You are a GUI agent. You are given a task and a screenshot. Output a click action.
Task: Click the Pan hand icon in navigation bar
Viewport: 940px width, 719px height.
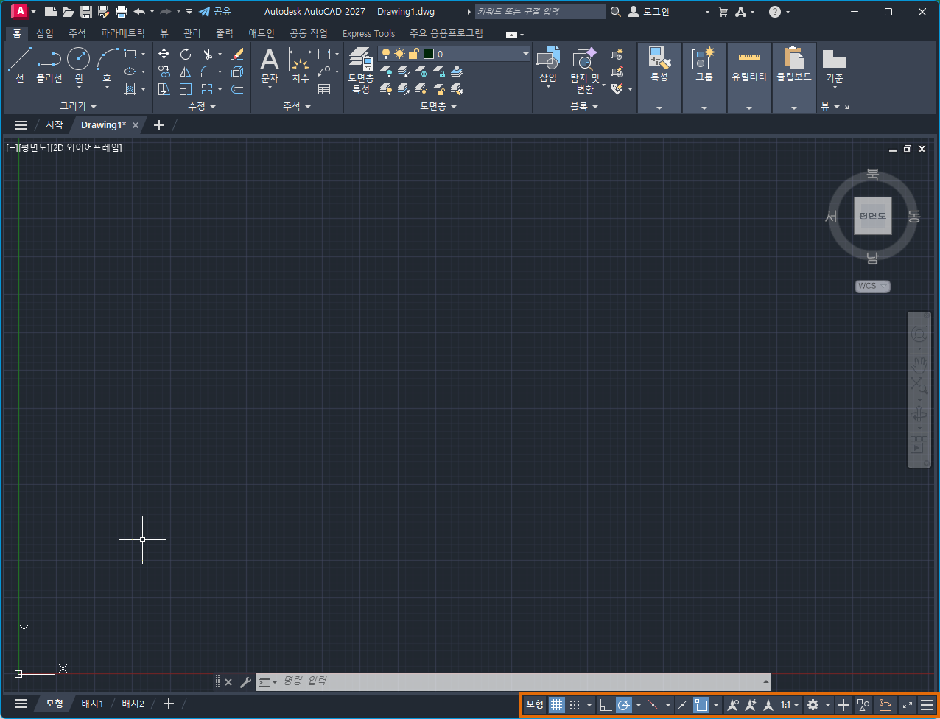[x=919, y=364]
